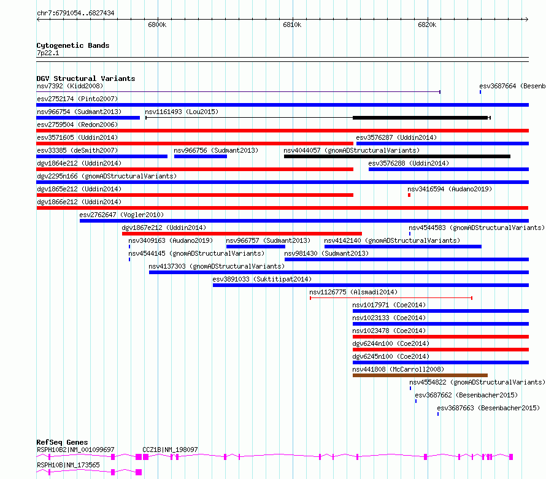Open the esv2752174 (Pinto2007) label
The width and height of the screenshot is (546, 479).
point(77,99)
